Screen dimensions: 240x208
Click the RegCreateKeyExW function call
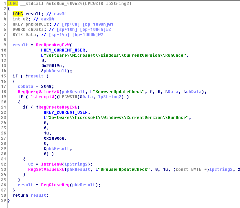point(58,107)
